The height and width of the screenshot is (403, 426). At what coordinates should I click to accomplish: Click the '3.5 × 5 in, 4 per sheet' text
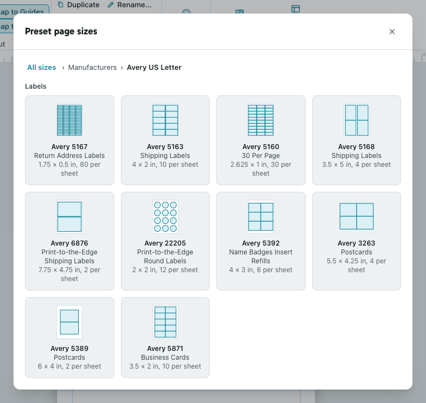pyautogui.click(x=357, y=165)
